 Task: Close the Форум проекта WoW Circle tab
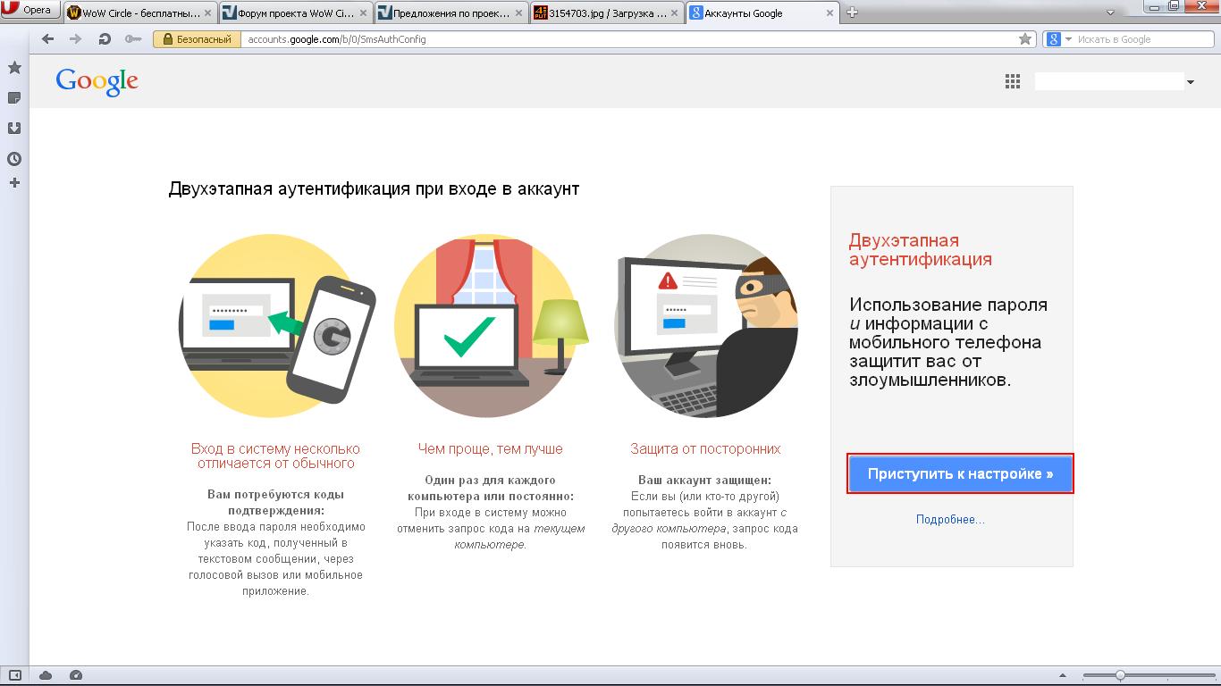[x=364, y=13]
